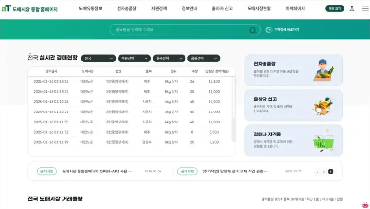Click the 전국 실시간 경매현황 heading
Image resolution: width=370 pixels, height=209 pixels.
[53, 58]
